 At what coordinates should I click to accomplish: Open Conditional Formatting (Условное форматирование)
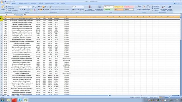click(90, 8)
